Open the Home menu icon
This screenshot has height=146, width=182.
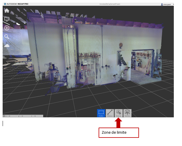(x=6, y=11)
